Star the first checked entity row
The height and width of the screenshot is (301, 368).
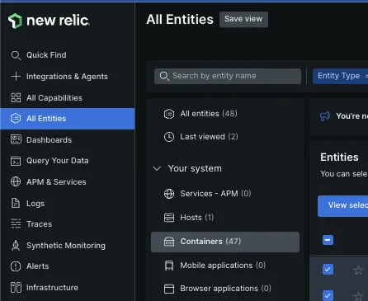click(x=358, y=270)
